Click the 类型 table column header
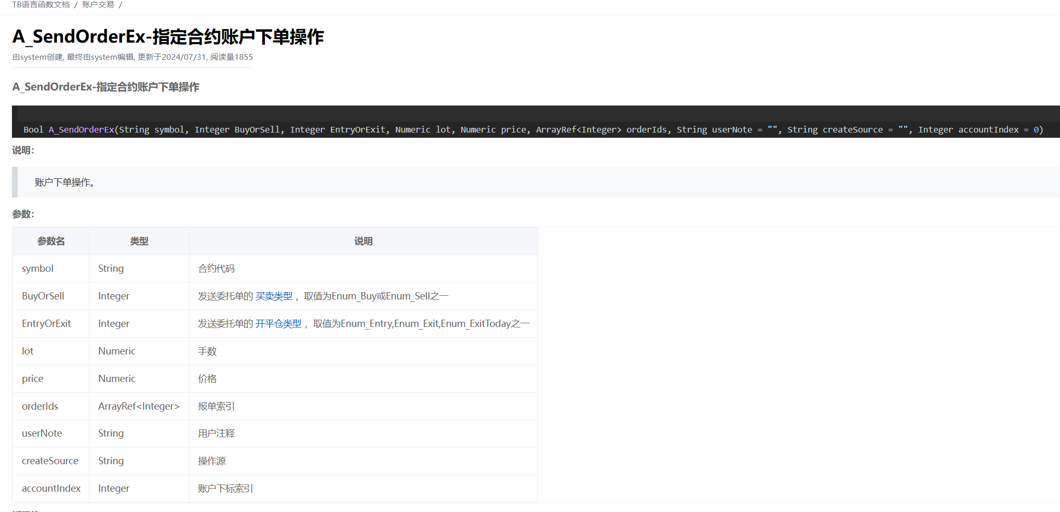This screenshot has height=512, width=1060. coord(139,241)
